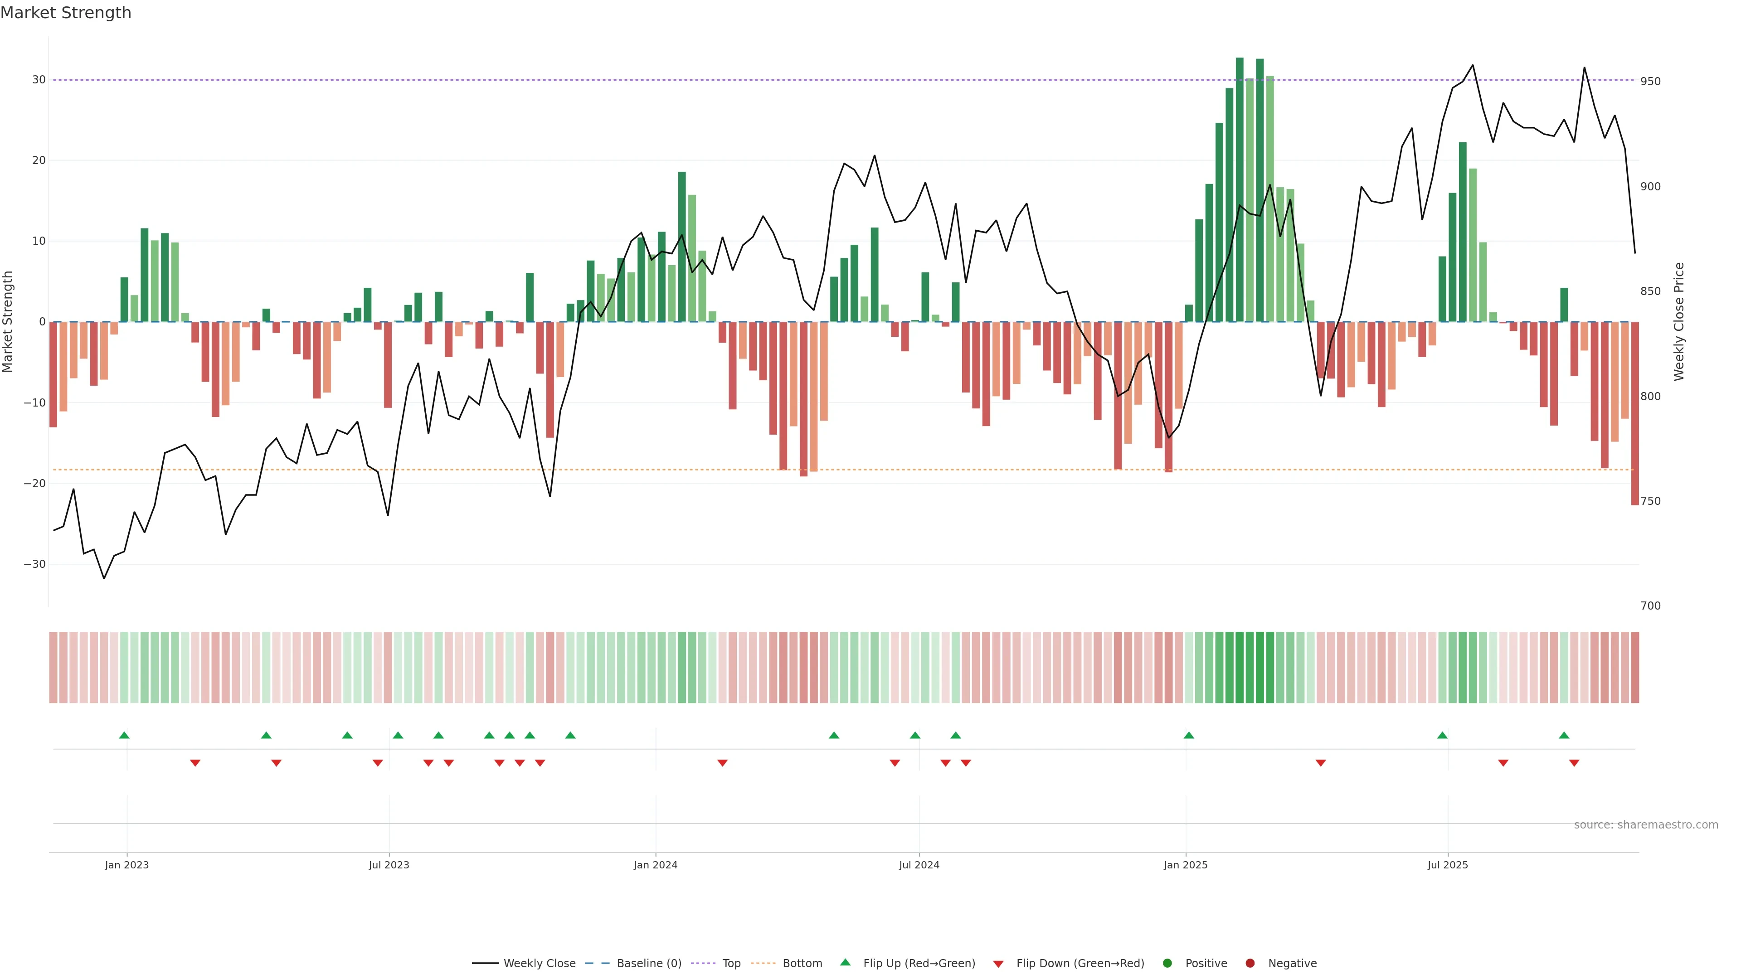The height and width of the screenshot is (979, 1741).
Task: Click the first flip-up triangle near Jan 2023
Action: pos(124,735)
